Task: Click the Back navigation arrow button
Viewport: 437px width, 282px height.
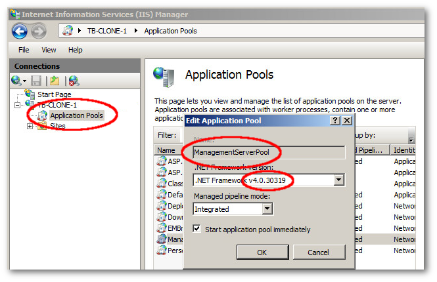Action: point(20,30)
